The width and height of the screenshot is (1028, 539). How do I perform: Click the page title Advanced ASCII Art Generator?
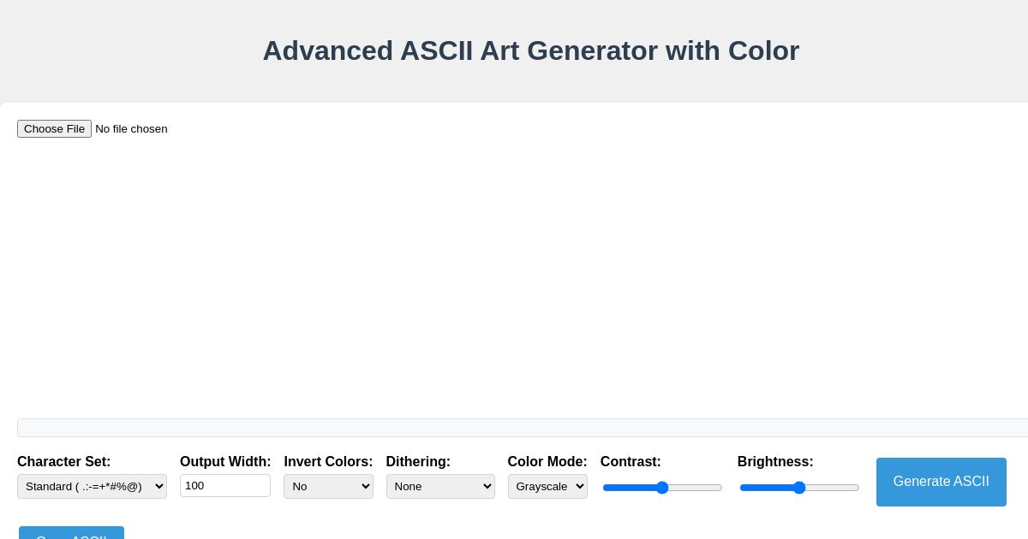[x=531, y=50]
